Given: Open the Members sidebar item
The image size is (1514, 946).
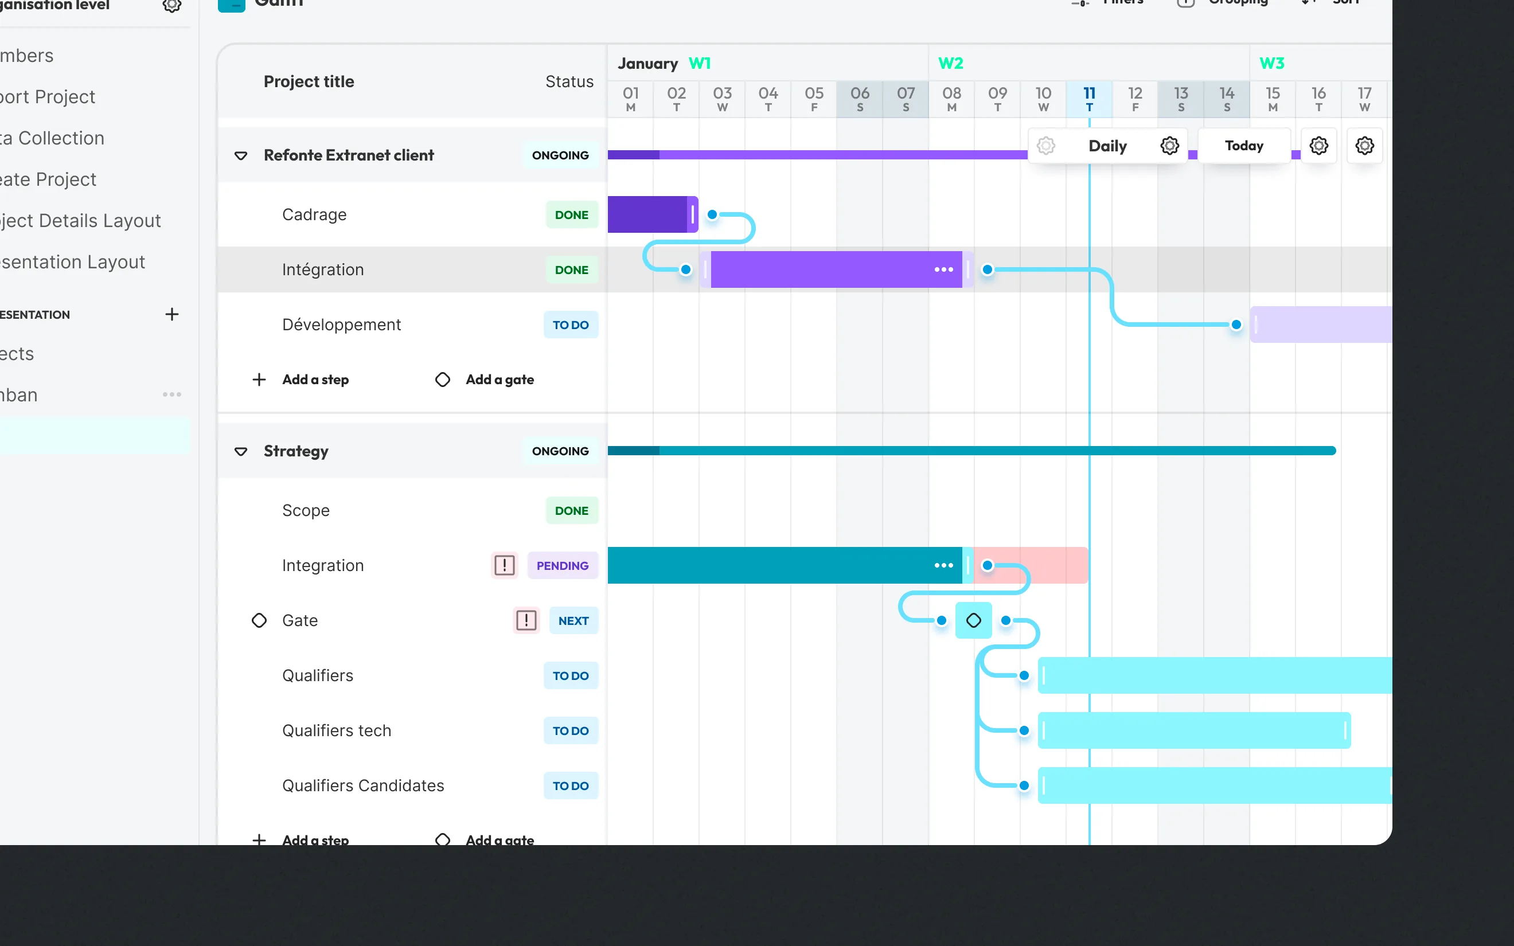Looking at the screenshot, I should 27,56.
